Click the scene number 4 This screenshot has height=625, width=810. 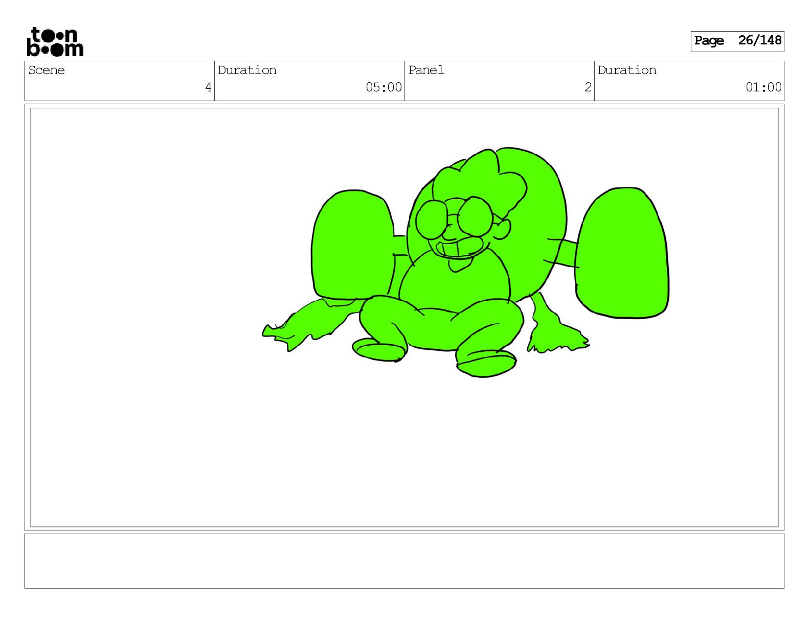coord(208,87)
